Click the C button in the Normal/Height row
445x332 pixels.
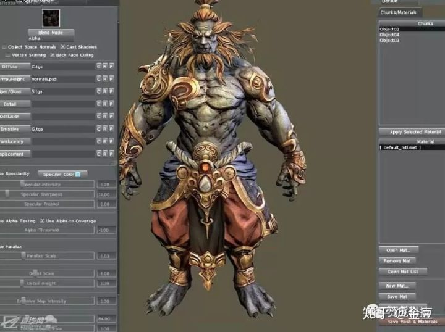[x=99, y=79]
